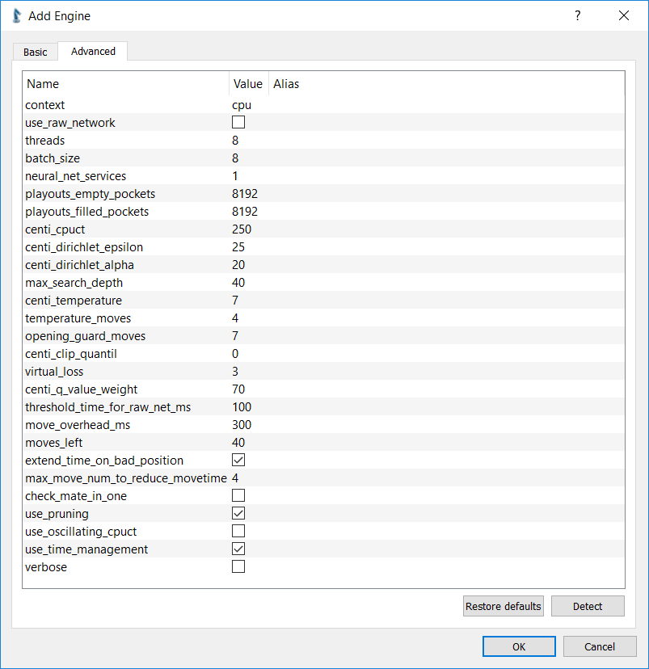The width and height of the screenshot is (649, 669).
Task: Select the use_pruning row label
Action: coord(57,514)
